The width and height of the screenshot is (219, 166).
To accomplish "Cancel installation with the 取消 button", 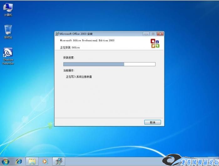I will point(153,122).
